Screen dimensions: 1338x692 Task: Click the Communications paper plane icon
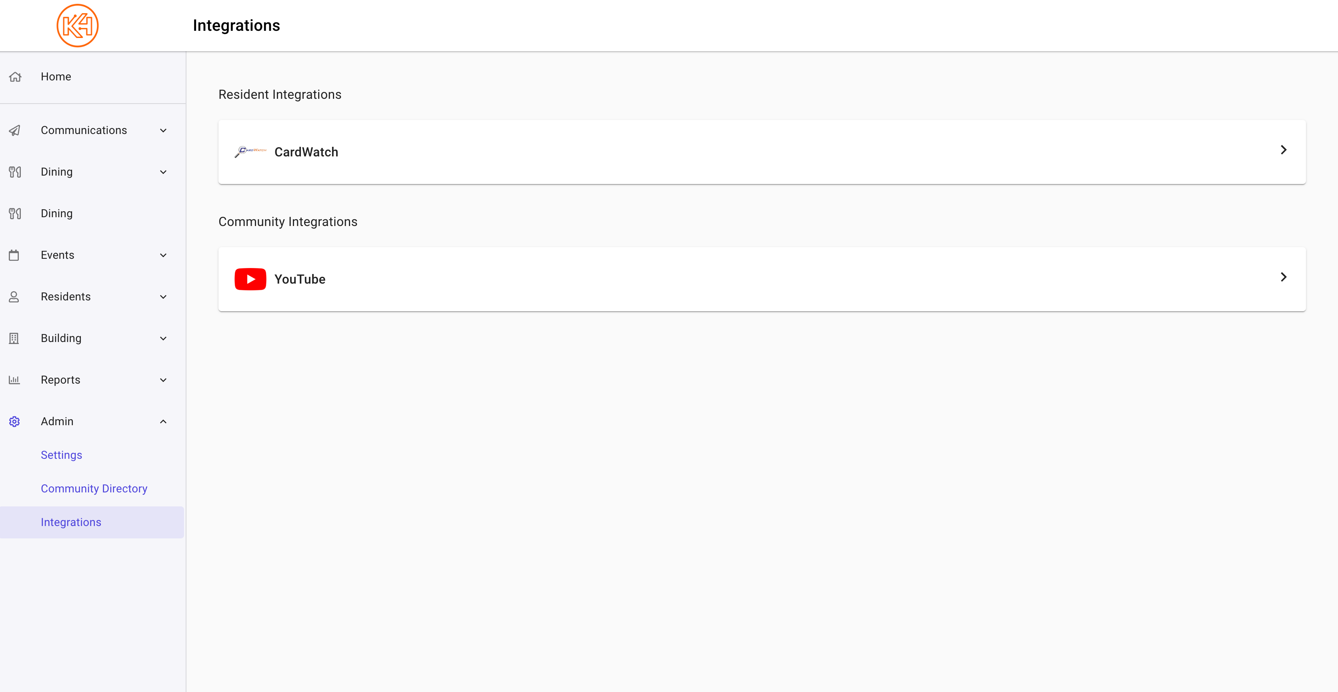[x=14, y=130]
